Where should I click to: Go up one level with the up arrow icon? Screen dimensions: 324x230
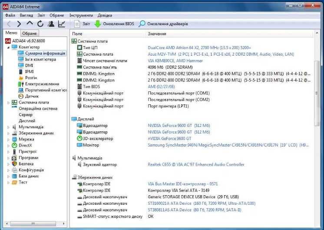click(30, 23)
